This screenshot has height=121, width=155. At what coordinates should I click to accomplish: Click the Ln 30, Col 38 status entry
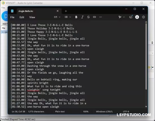click(x=19, y=112)
